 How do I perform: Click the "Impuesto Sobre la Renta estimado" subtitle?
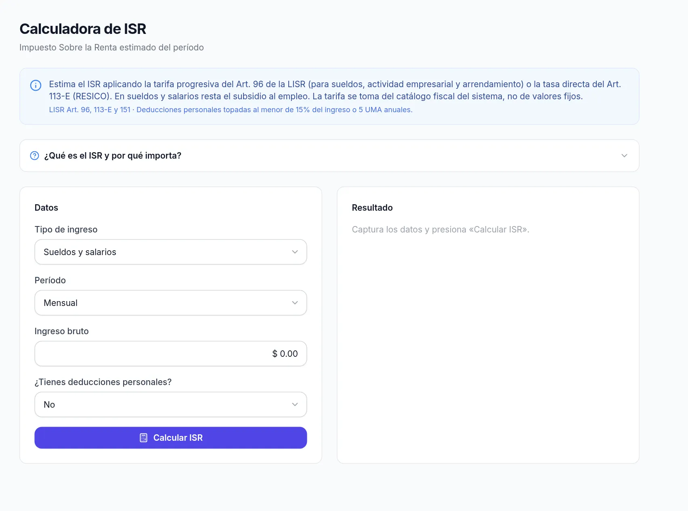pyautogui.click(x=111, y=47)
